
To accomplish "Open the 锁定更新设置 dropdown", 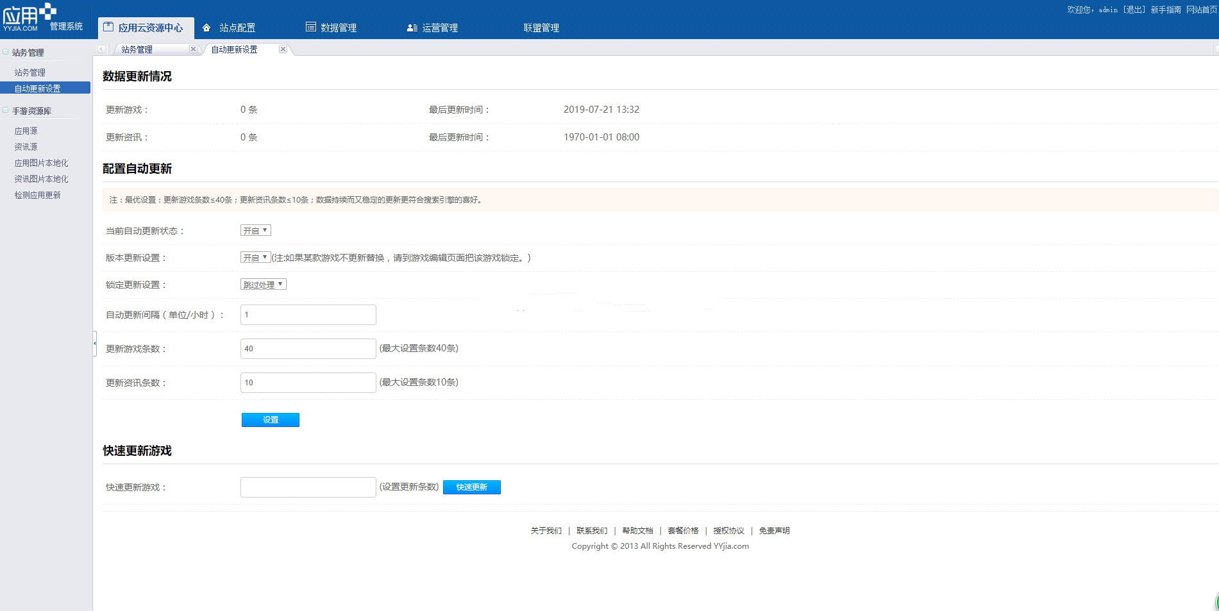I will click(x=263, y=284).
